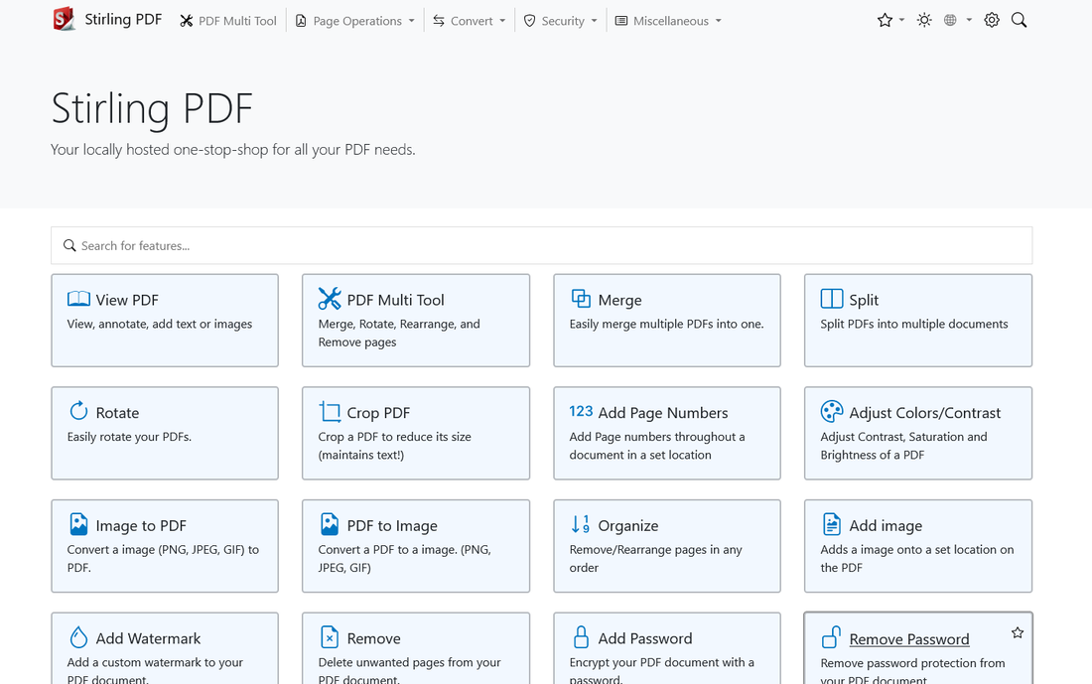Click the Remove Password unlock icon
The height and width of the screenshot is (684, 1092).
point(832,636)
